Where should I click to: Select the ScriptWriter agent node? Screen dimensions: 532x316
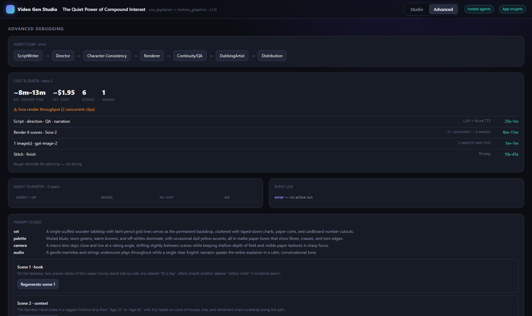28,56
